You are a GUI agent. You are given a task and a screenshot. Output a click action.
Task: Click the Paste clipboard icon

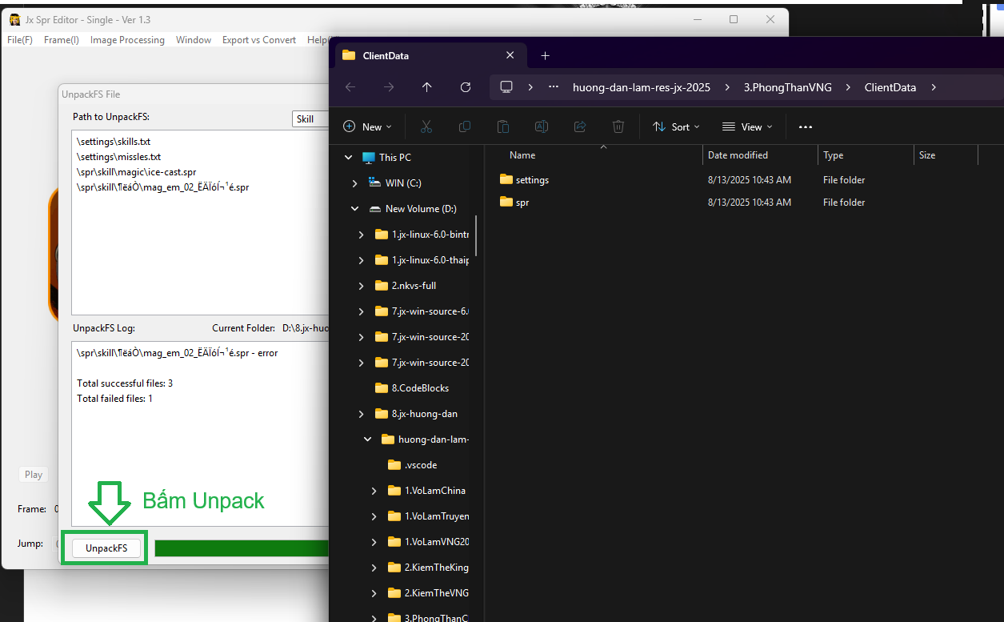(503, 126)
